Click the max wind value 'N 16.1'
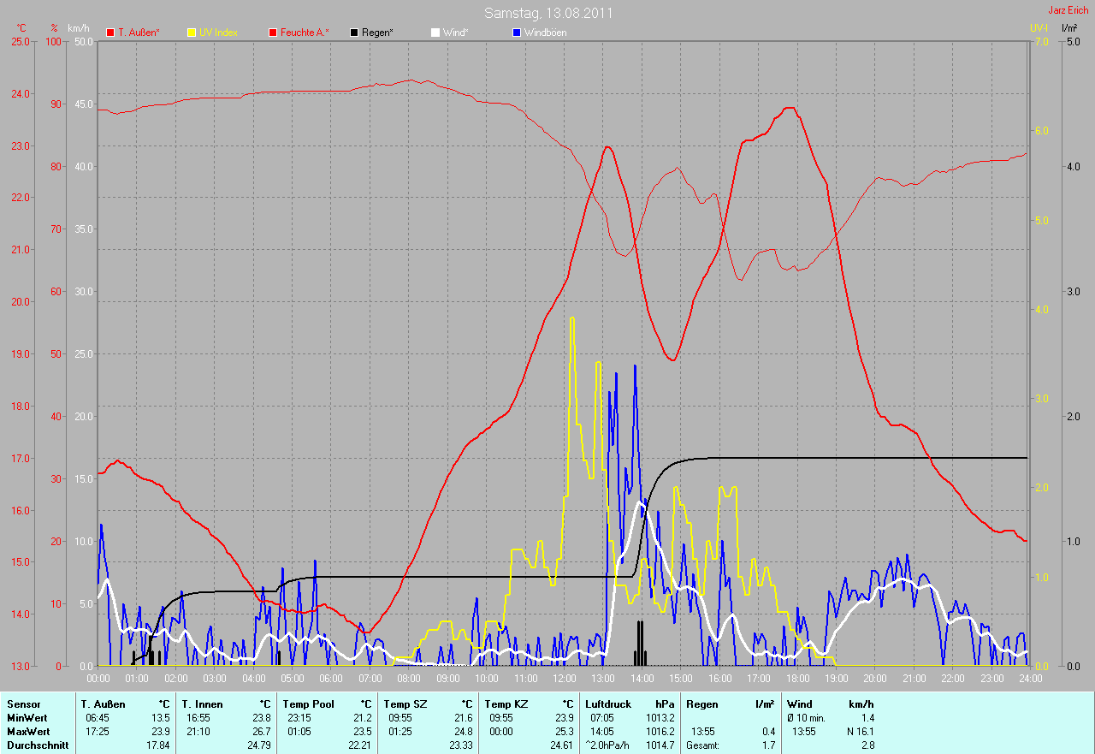 click(861, 732)
